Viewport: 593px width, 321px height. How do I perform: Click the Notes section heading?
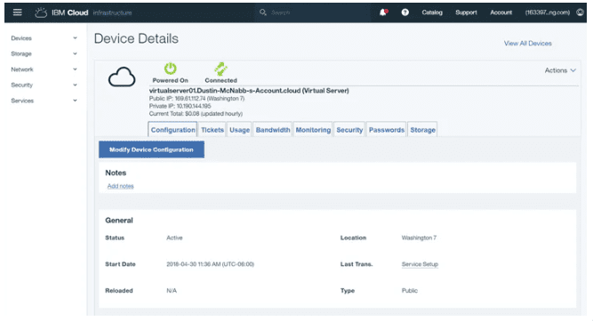click(x=116, y=173)
